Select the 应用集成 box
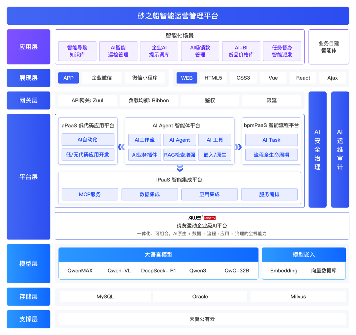 click(x=210, y=194)
